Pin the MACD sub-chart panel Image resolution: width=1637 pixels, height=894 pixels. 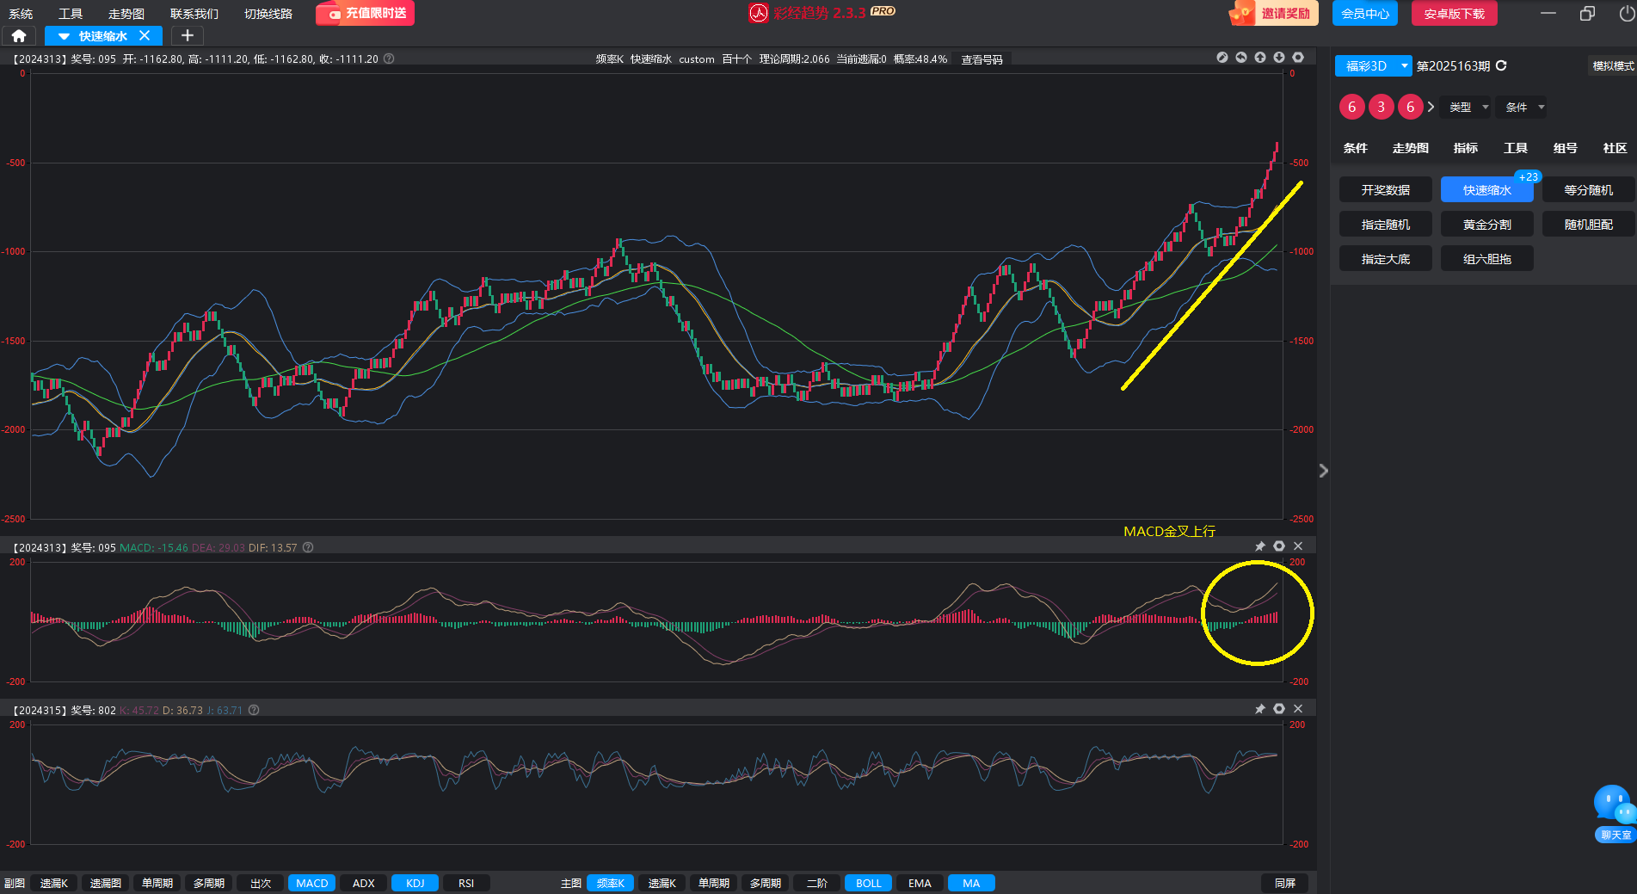(1260, 546)
